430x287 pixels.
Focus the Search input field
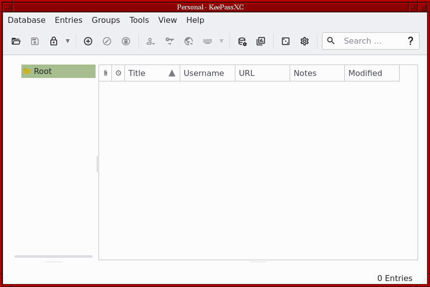[371, 41]
